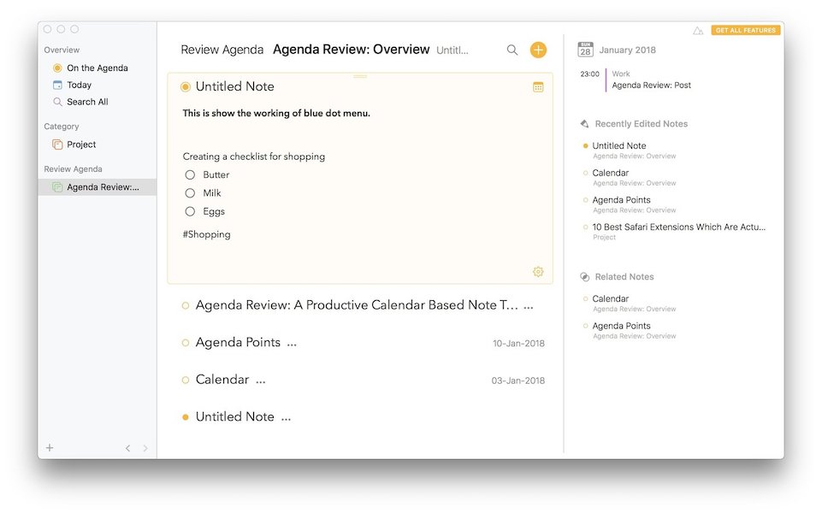The height and width of the screenshot is (513, 822).
Task: Check the Milk checklist item
Action: (190, 193)
